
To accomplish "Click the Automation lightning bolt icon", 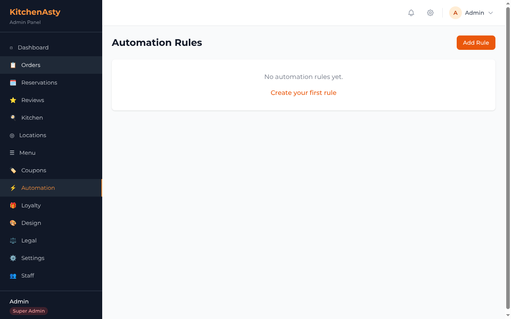I will click(13, 188).
